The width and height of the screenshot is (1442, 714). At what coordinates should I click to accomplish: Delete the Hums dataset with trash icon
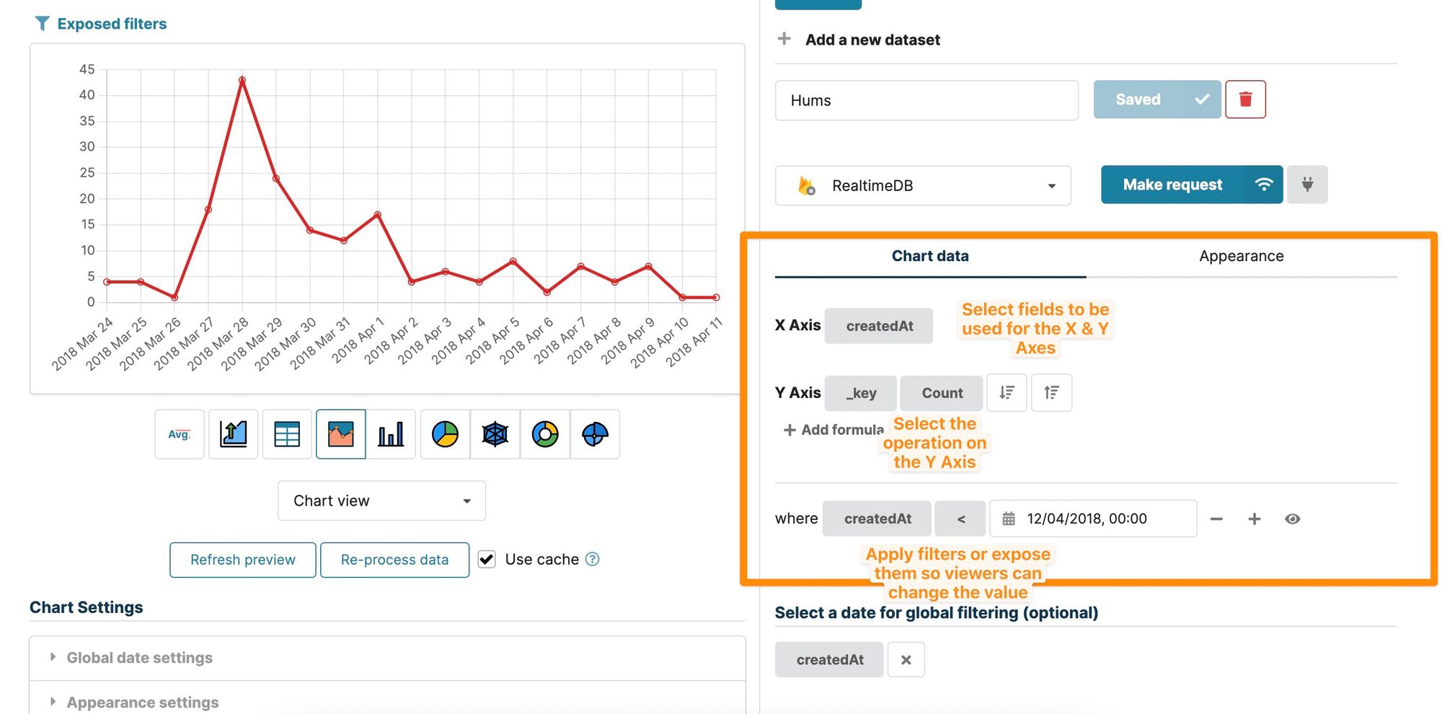(x=1245, y=100)
